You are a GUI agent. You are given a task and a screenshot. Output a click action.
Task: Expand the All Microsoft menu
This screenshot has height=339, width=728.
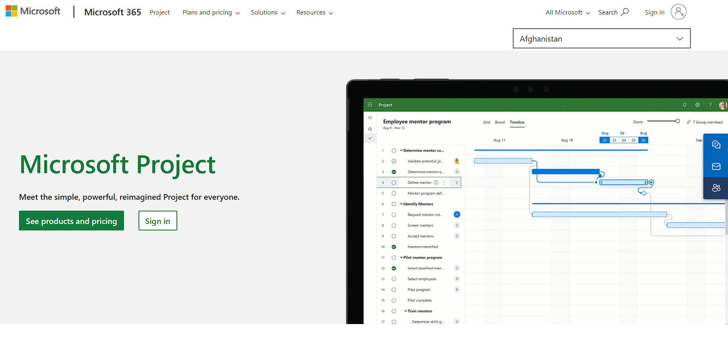[x=568, y=13]
